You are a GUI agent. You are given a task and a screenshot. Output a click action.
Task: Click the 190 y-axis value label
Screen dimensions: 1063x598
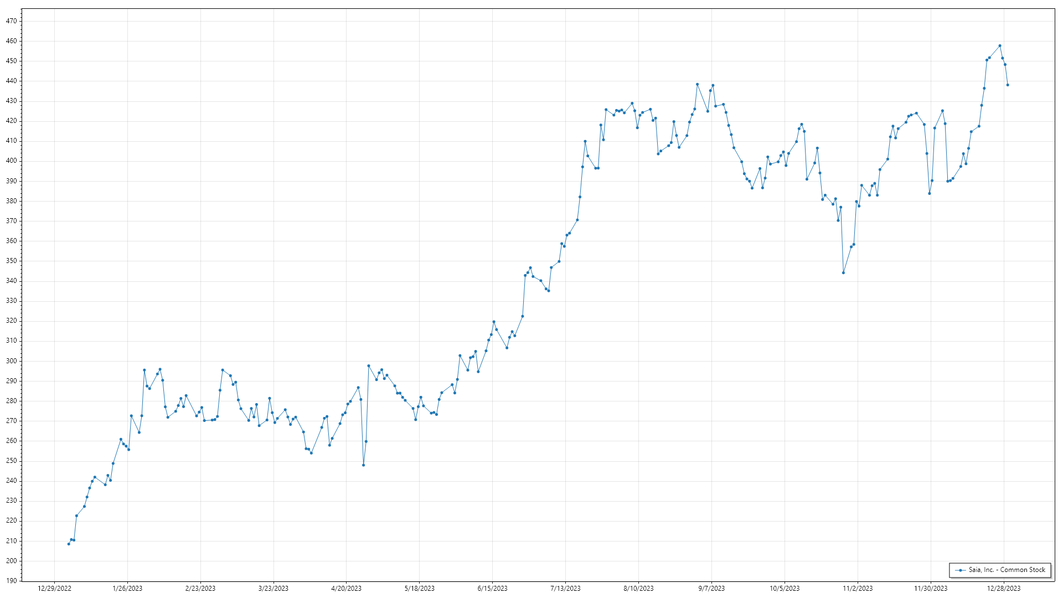click(x=11, y=581)
